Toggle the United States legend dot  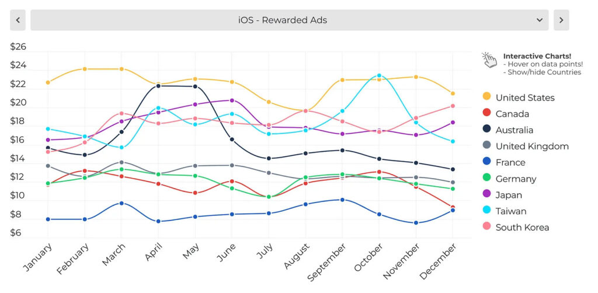click(486, 97)
